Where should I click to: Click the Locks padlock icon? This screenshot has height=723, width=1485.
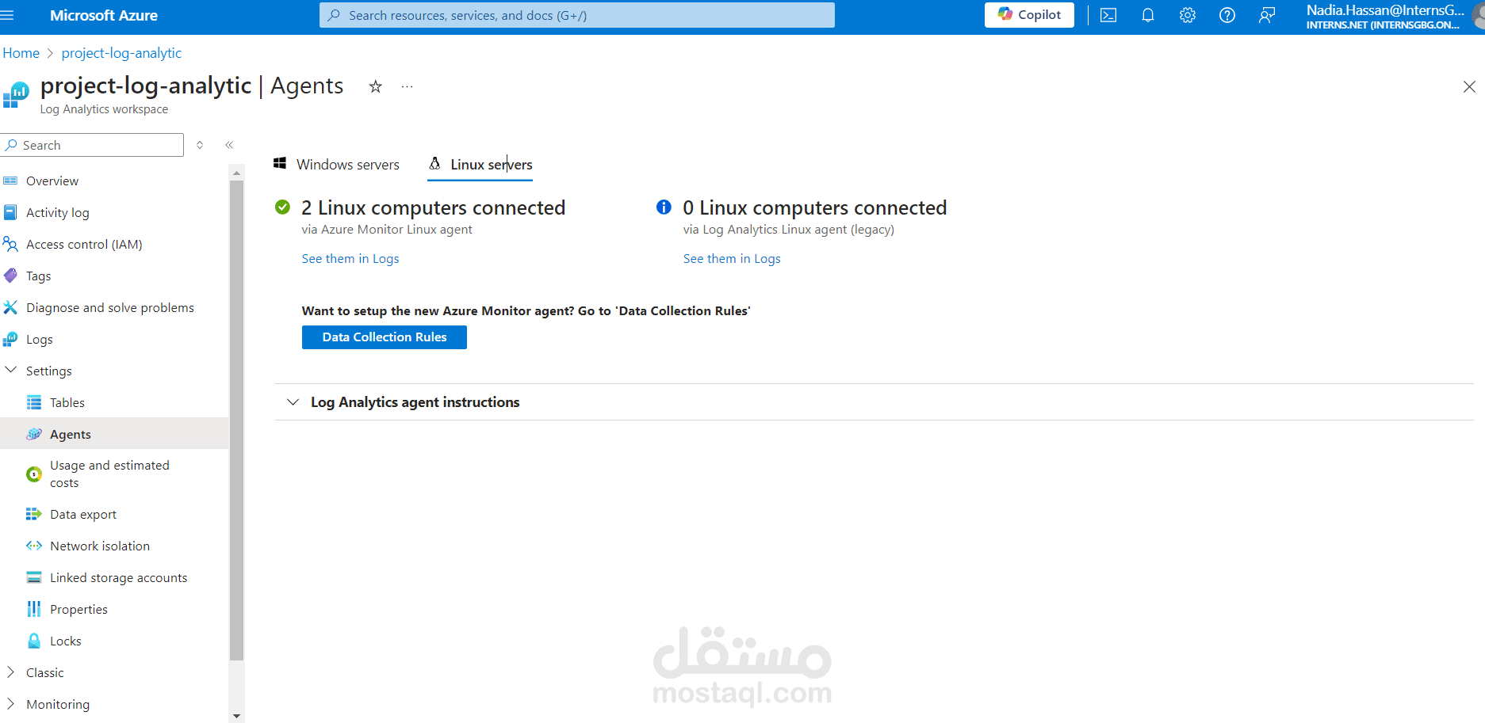34,641
